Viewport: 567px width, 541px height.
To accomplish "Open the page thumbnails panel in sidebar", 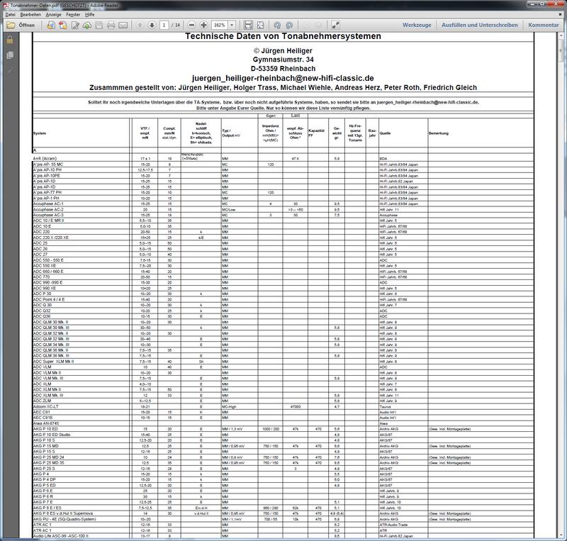I will tap(10, 55).
